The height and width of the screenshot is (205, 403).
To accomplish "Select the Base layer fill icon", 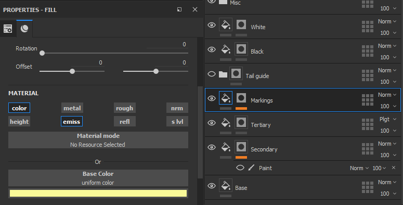I will click(226, 185).
